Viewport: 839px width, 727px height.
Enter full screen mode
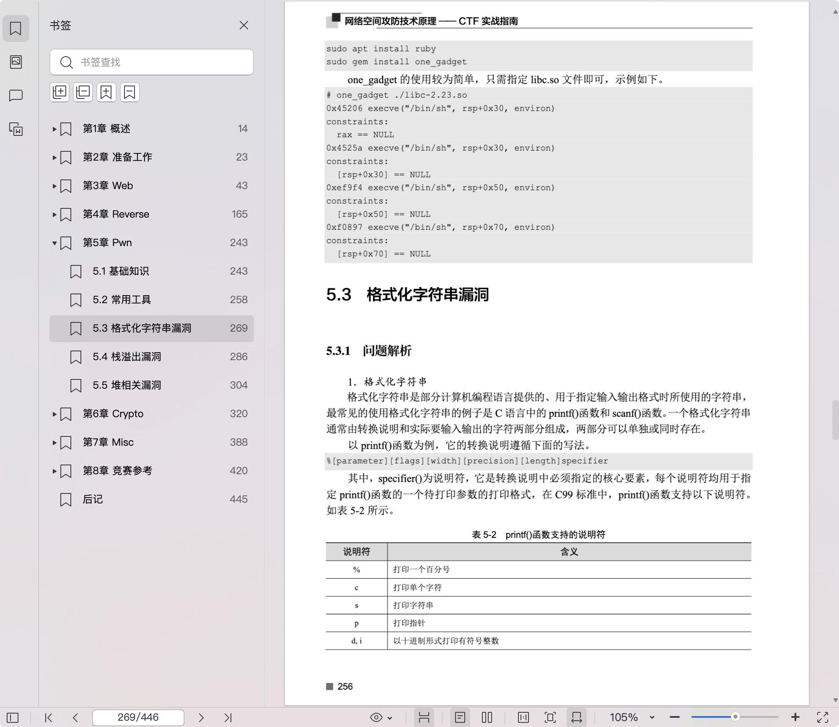(x=823, y=717)
